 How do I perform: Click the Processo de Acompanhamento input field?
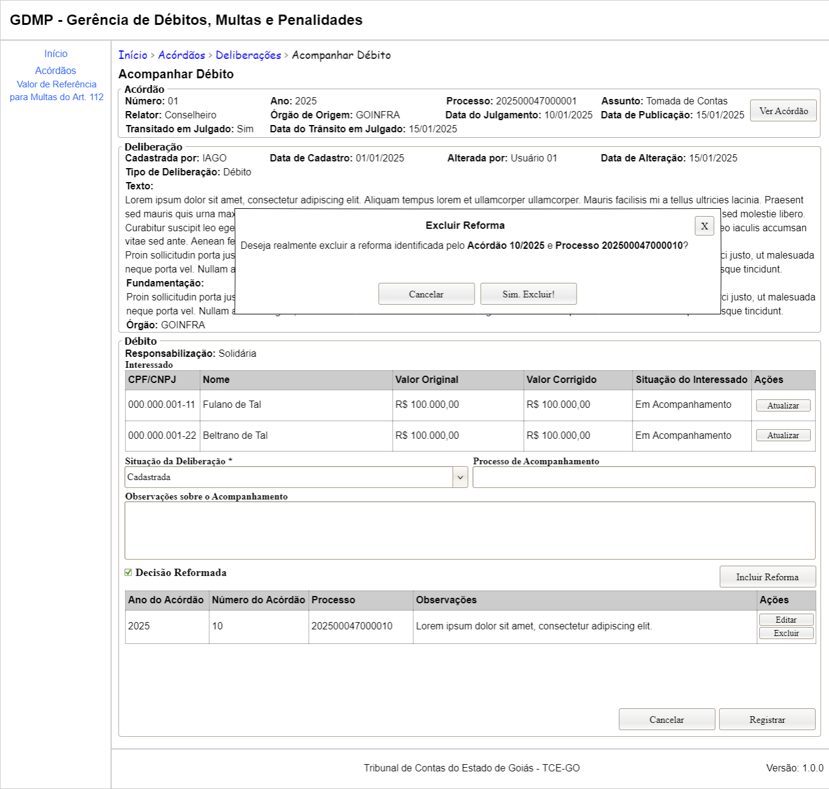click(643, 477)
